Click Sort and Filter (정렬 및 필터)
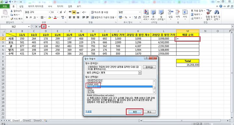 [x=209, y=15]
